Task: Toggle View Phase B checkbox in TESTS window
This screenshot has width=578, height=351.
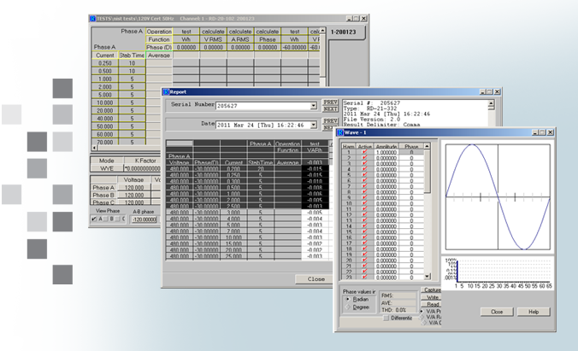Action: [106, 219]
